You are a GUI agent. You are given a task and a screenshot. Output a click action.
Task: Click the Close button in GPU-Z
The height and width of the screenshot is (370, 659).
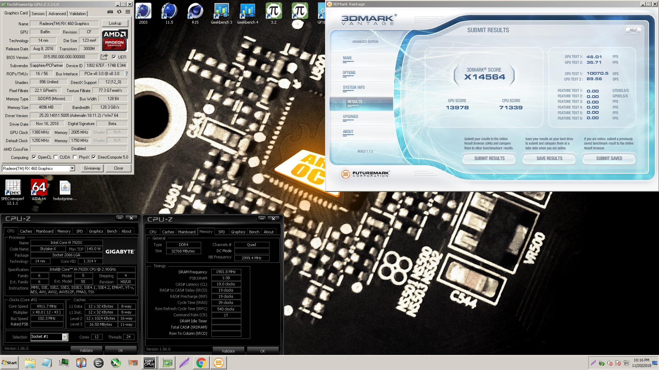(x=118, y=168)
